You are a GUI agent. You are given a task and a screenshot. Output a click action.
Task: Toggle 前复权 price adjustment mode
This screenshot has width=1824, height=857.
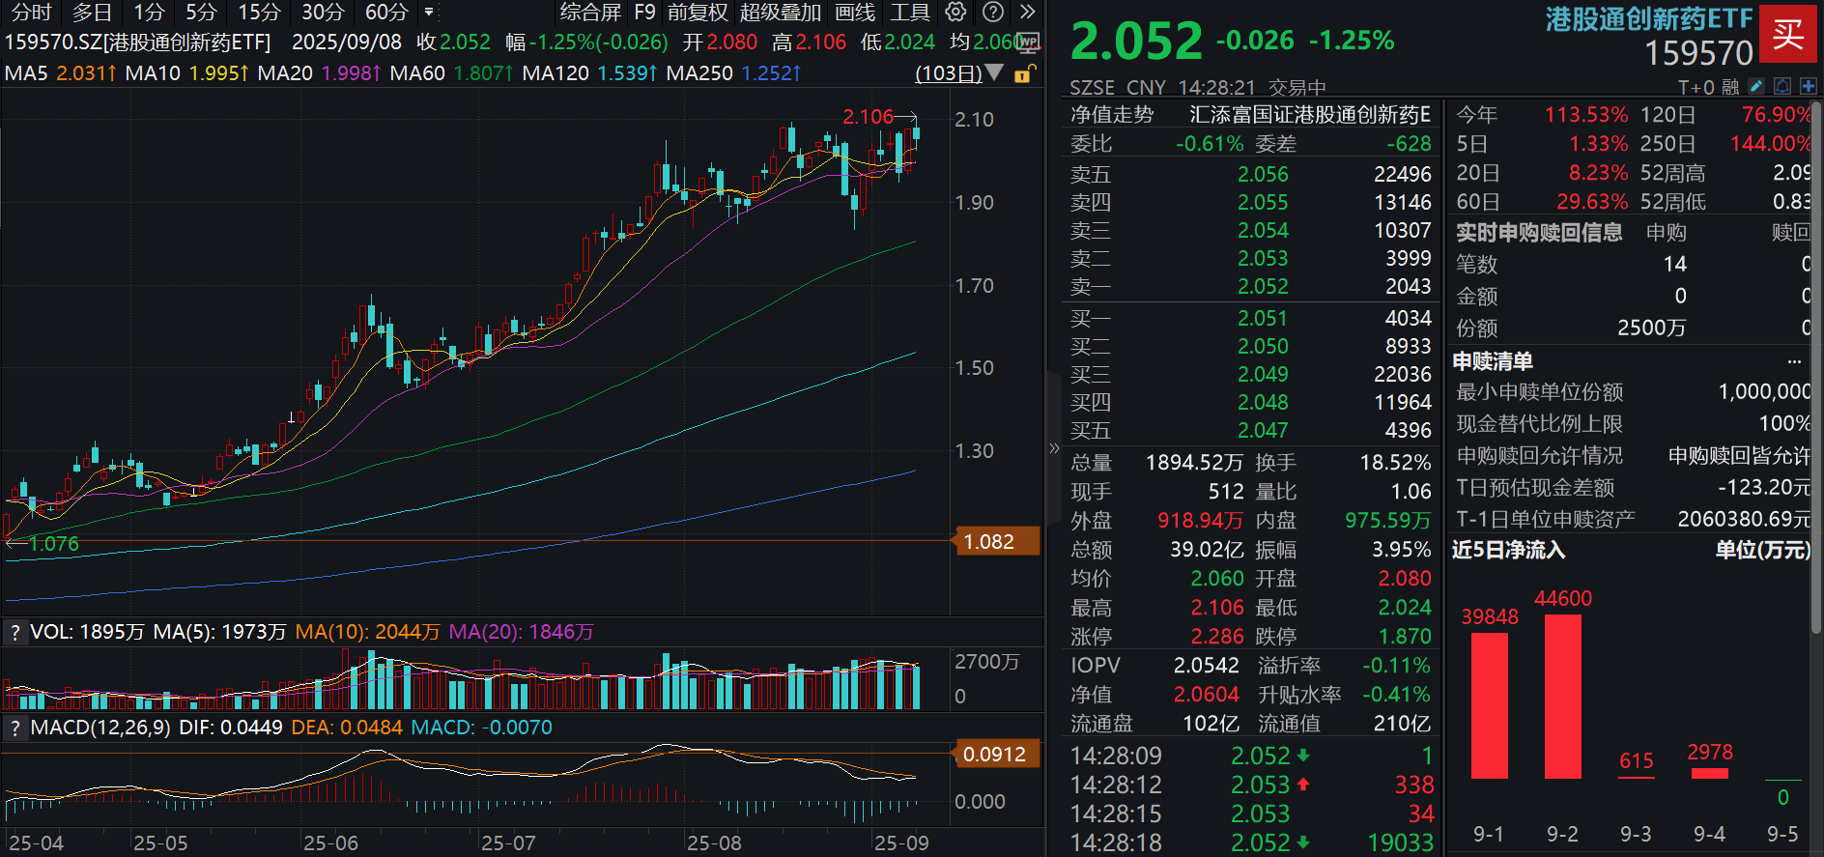(x=698, y=13)
